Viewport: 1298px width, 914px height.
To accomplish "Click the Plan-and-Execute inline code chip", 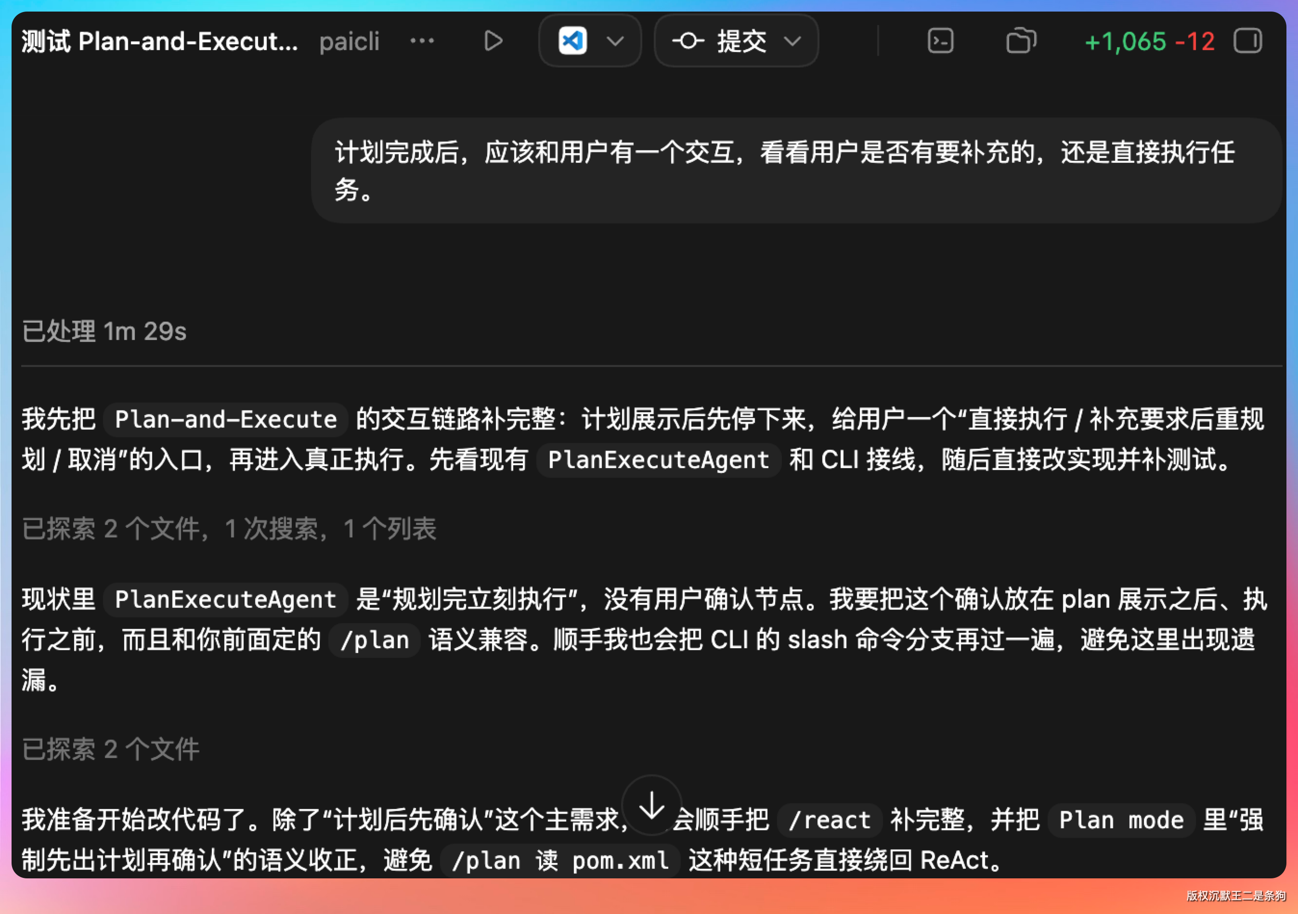I will pos(226,419).
